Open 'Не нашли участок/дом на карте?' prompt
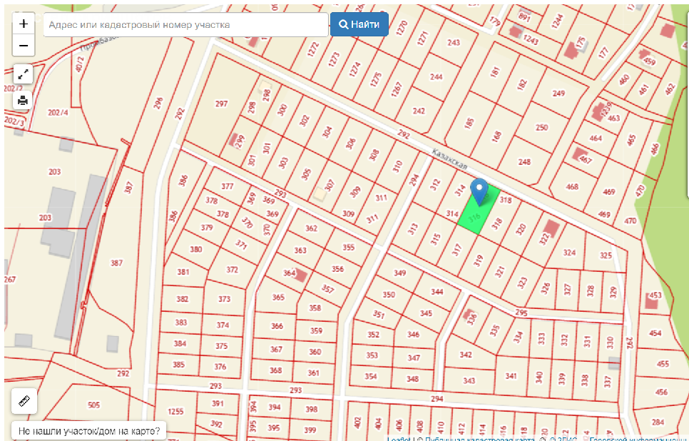The image size is (689, 441). (89, 431)
